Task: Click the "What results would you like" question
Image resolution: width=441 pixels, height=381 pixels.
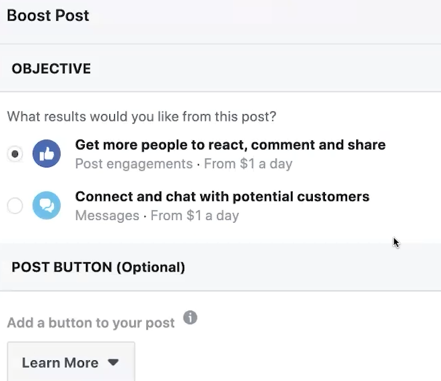Action: click(x=141, y=117)
